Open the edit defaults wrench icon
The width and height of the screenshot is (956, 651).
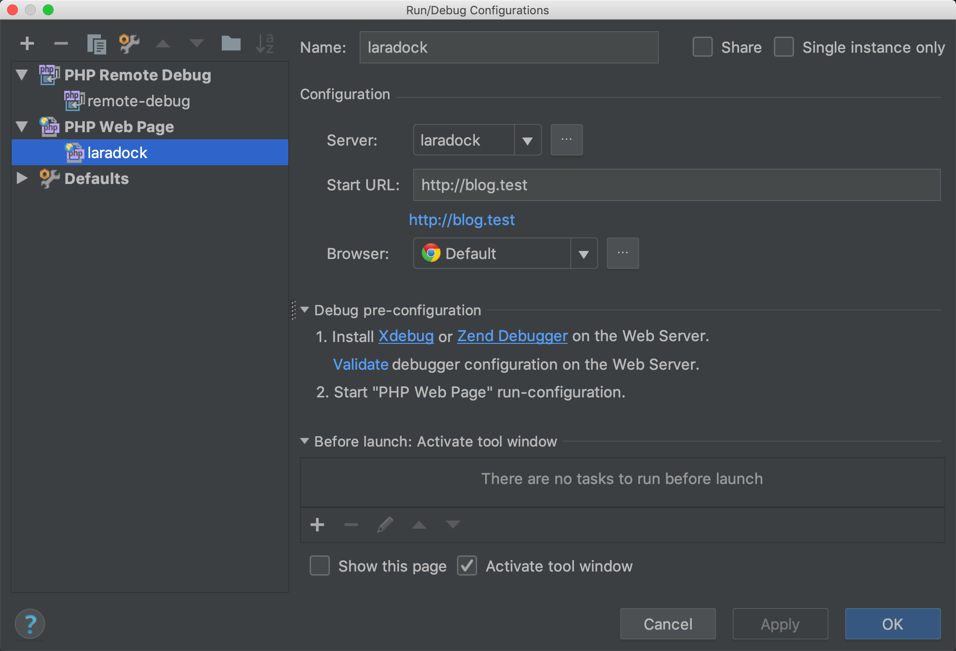pos(129,44)
